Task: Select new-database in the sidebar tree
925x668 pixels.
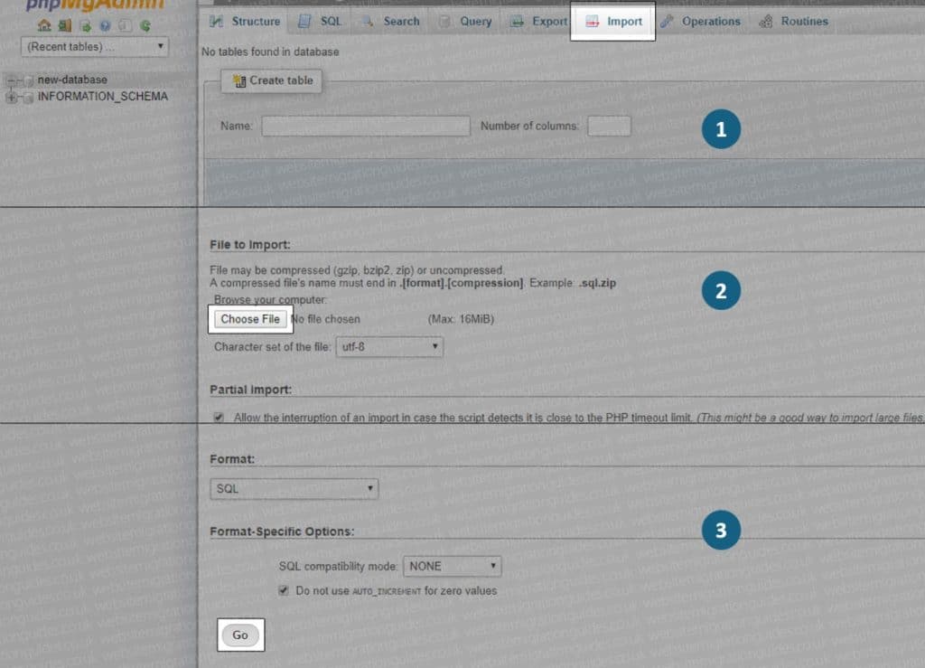Action: point(72,80)
